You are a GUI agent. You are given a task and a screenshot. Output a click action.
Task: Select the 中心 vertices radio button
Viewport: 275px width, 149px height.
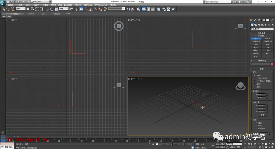click(x=257, y=126)
